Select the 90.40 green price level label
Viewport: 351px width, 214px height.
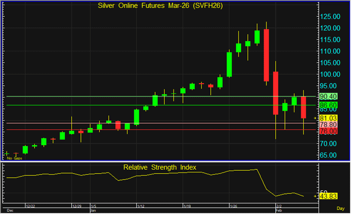coord(328,96)
